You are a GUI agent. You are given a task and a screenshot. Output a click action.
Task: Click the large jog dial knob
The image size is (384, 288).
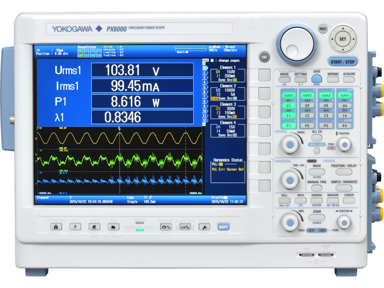(x=297, y=44)
